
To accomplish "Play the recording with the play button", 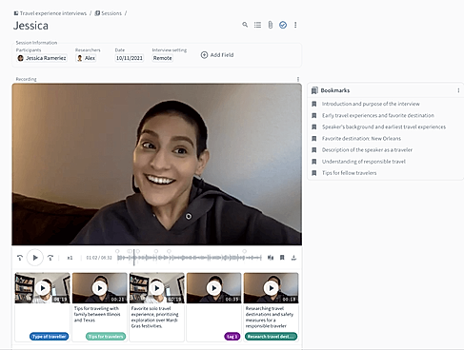I will coord(35,258).
